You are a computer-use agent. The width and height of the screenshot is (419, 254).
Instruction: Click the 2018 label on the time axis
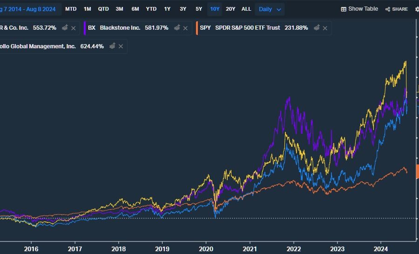pos(119,249)
